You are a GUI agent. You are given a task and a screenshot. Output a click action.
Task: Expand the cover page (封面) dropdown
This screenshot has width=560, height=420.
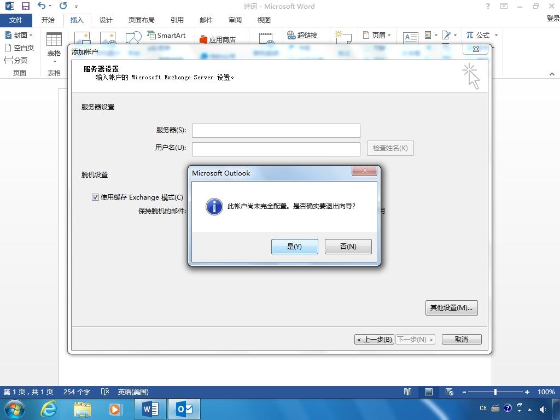point(31,35)
